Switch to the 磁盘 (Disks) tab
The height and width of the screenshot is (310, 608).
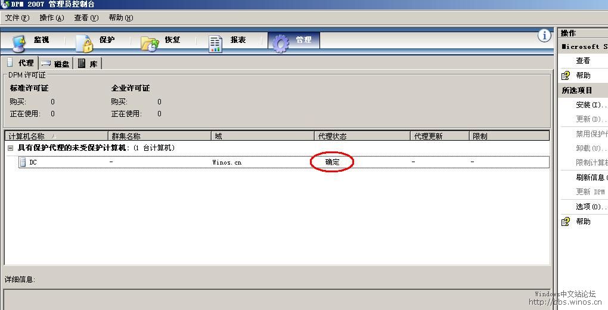point(55,64)
